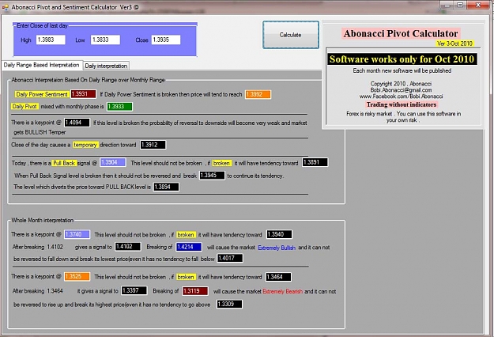Switch to Daily interpretation tab
The image size is (494, 337).
click(x=106, y=66)
